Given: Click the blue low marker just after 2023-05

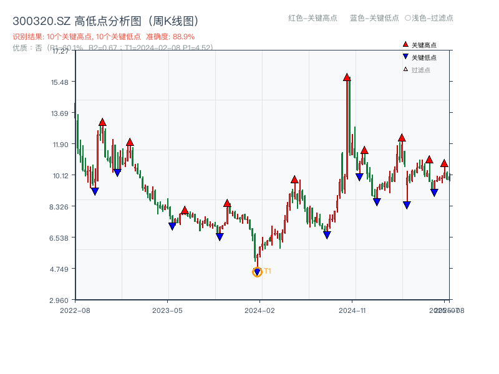Looking at the screenshot, I should point(172,226).
